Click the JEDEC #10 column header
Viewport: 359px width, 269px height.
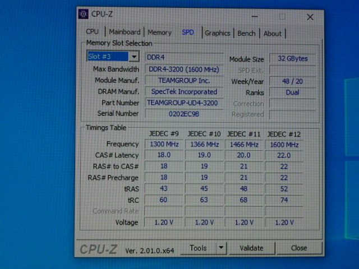204,134
